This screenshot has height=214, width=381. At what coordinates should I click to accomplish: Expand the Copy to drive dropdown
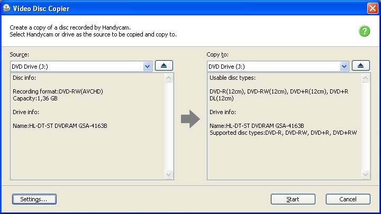pos(344,67)
